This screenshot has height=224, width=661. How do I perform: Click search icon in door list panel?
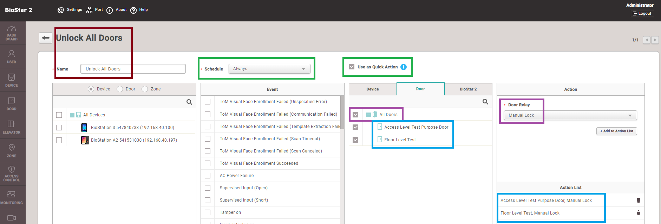485,102
